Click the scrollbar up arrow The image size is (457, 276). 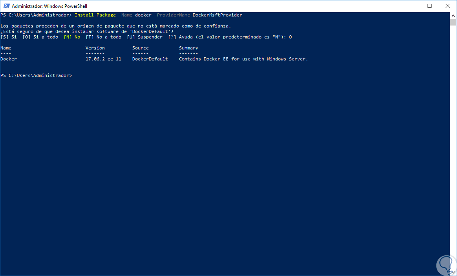click(x=453, y=15)
